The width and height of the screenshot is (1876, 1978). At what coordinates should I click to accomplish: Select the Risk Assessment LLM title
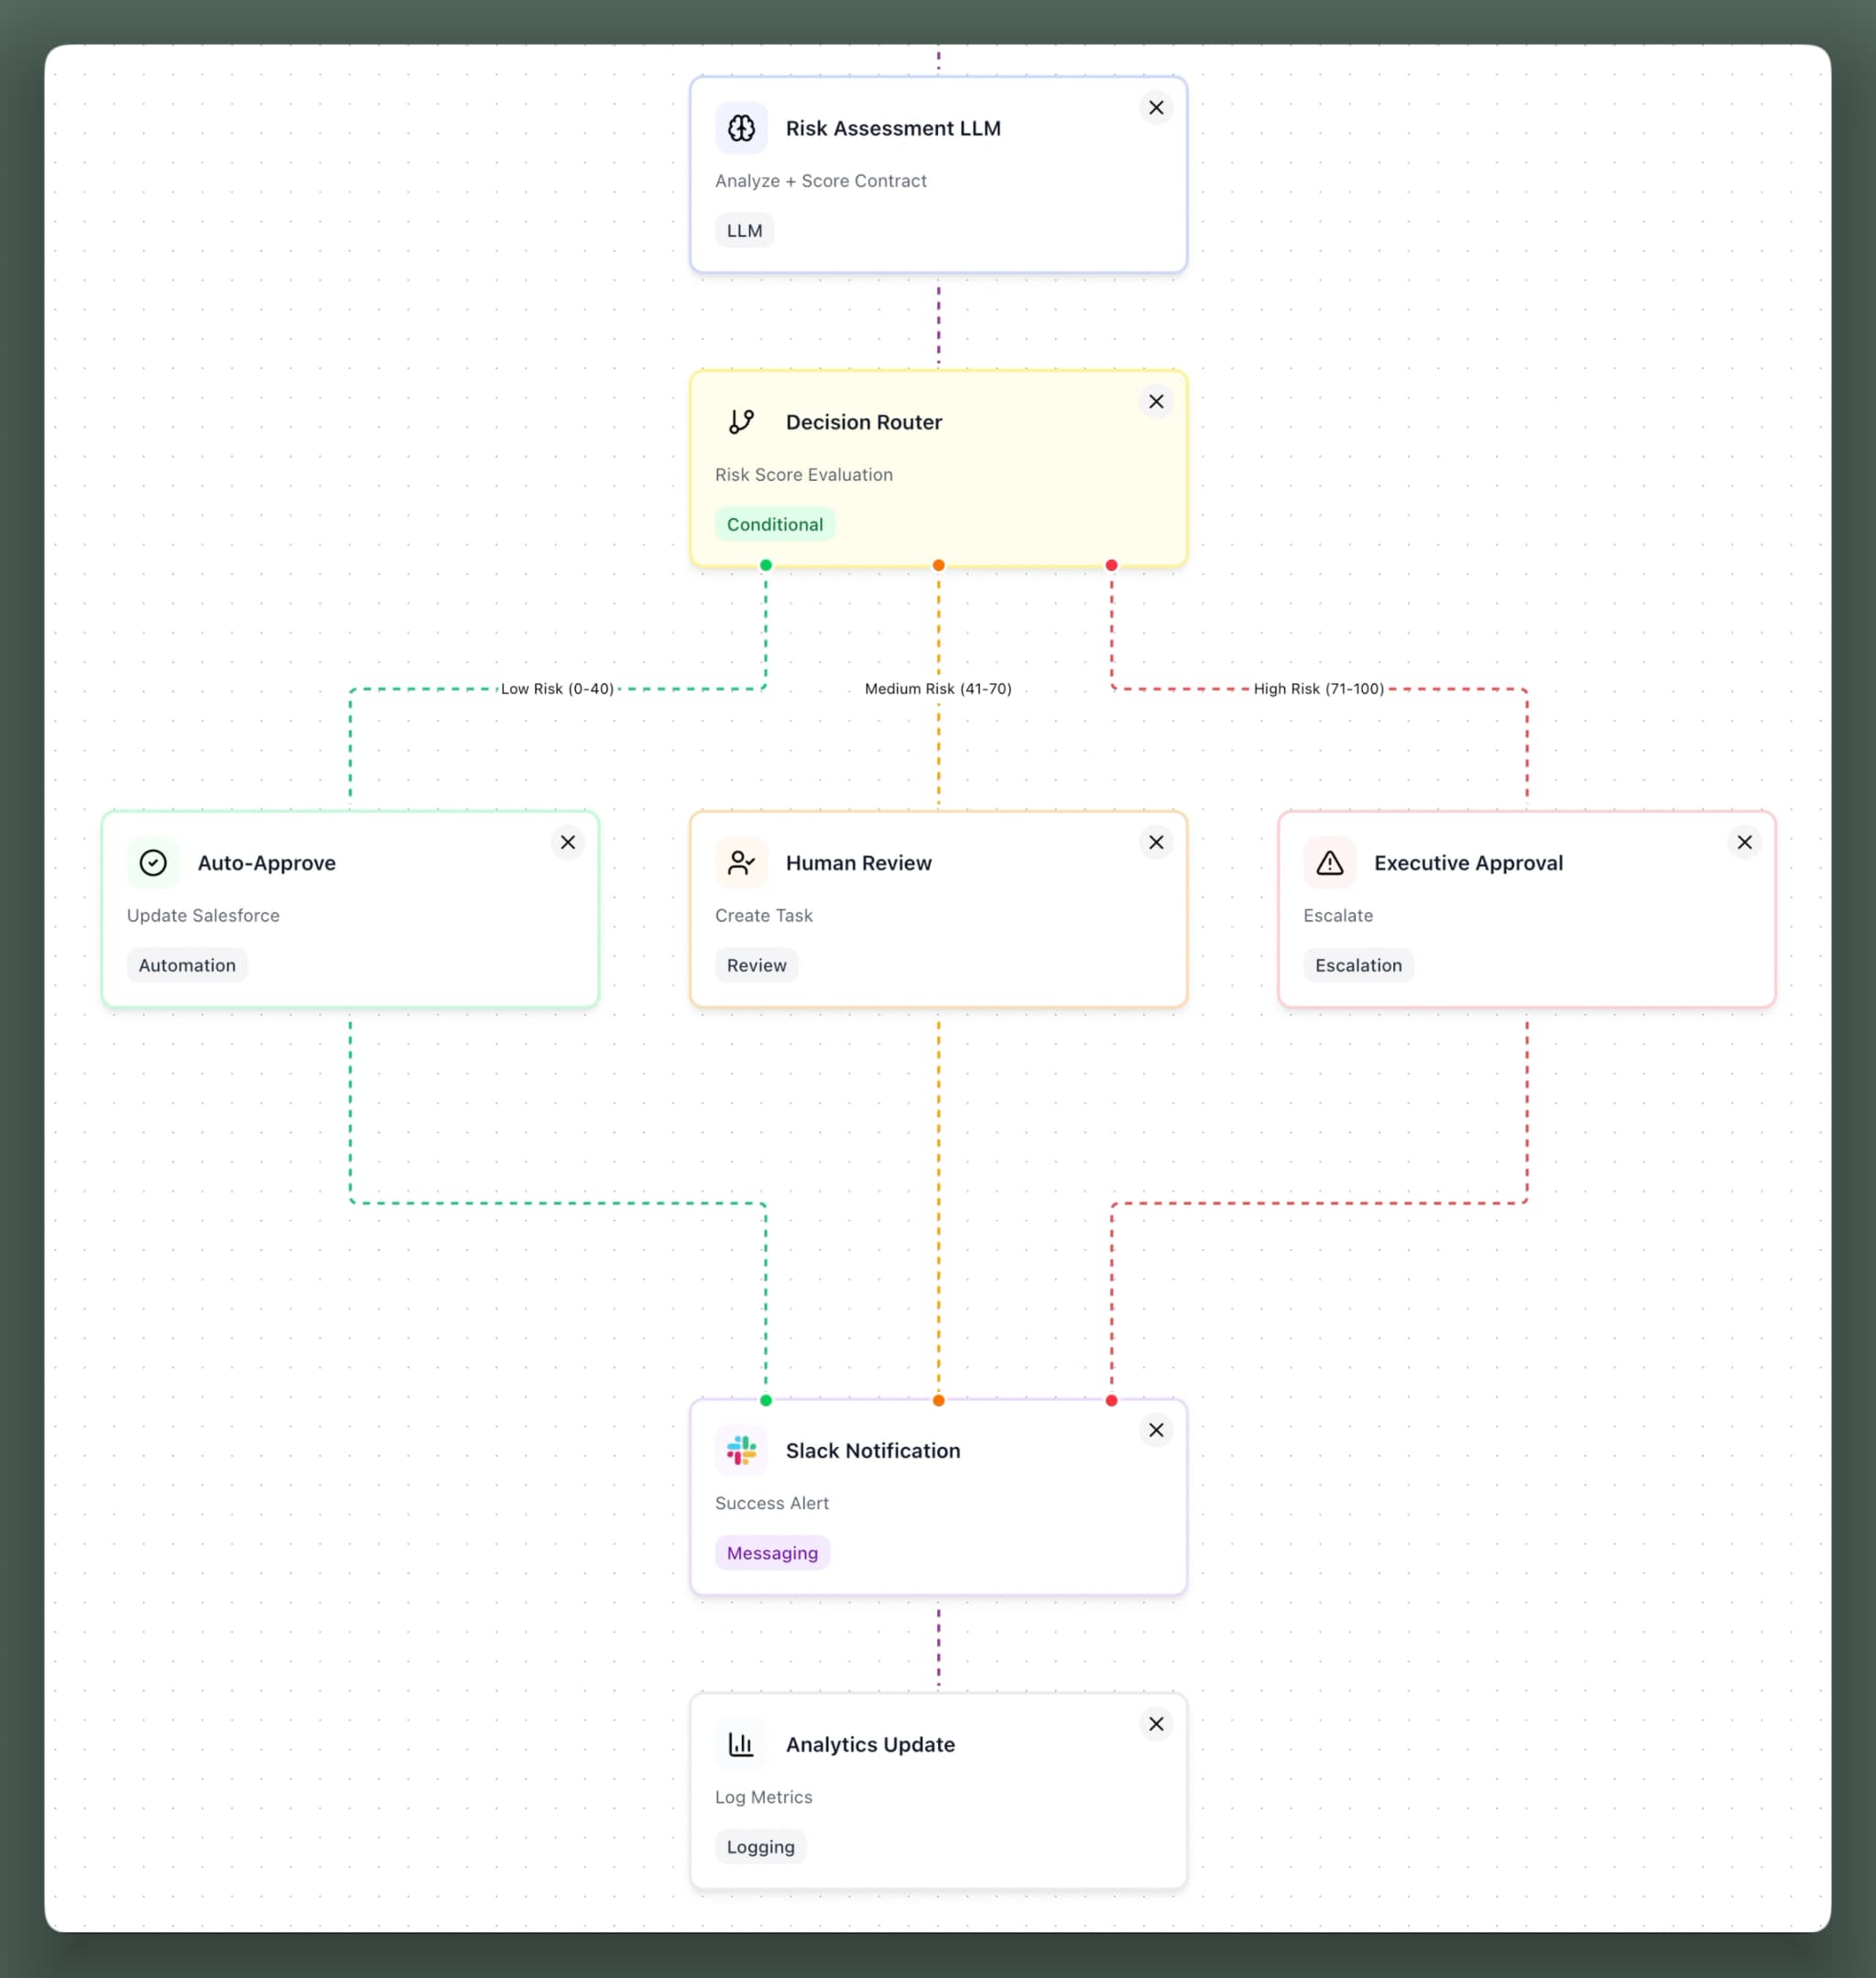[x=893, y=128]
